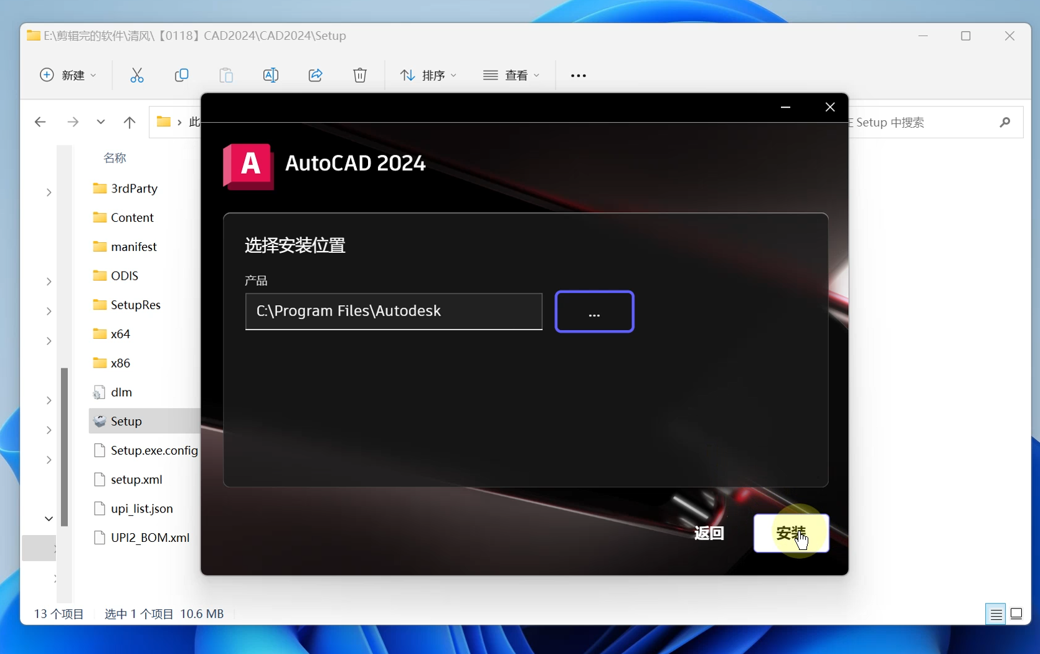Screen dimensions: 1040x654
Task: Select the Setup application file
Action: coord(126,421)
